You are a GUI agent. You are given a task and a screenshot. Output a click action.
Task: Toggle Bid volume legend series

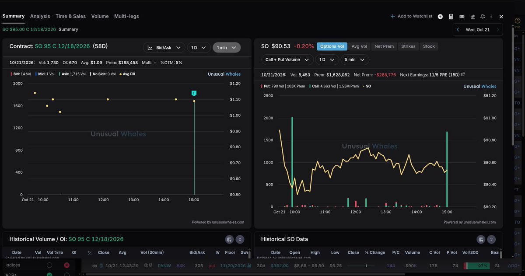[x=20, y=74]
